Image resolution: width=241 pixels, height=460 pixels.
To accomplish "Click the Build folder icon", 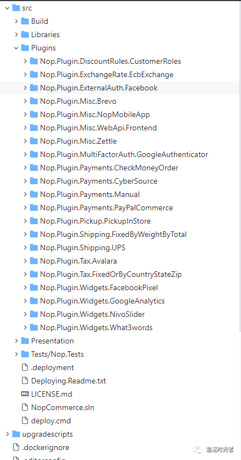I will pos(25,21).
